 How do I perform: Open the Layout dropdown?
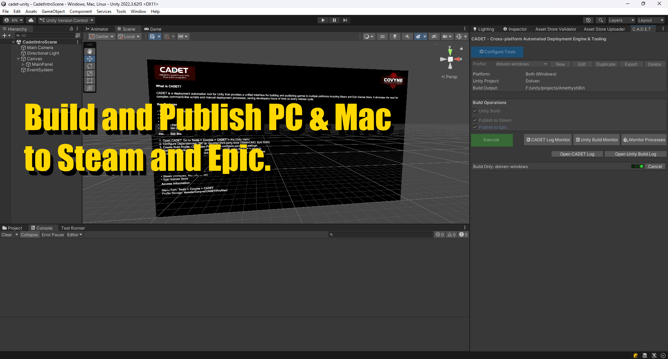tap(651, 20)
